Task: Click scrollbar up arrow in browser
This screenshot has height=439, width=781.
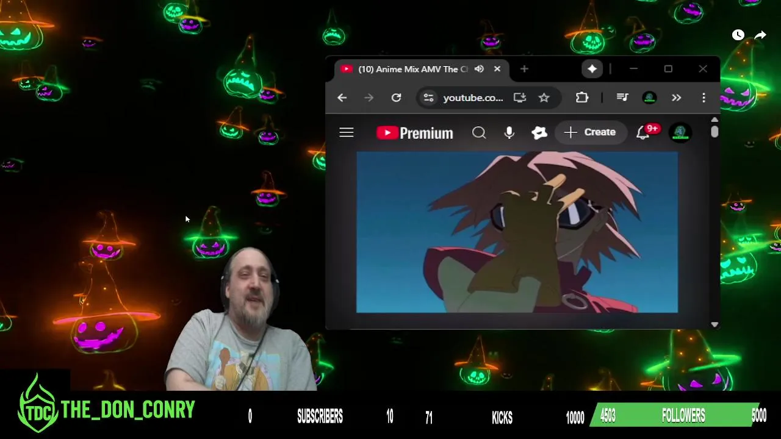Action: click(714, 120)
